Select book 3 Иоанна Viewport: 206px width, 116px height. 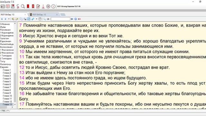5,24
